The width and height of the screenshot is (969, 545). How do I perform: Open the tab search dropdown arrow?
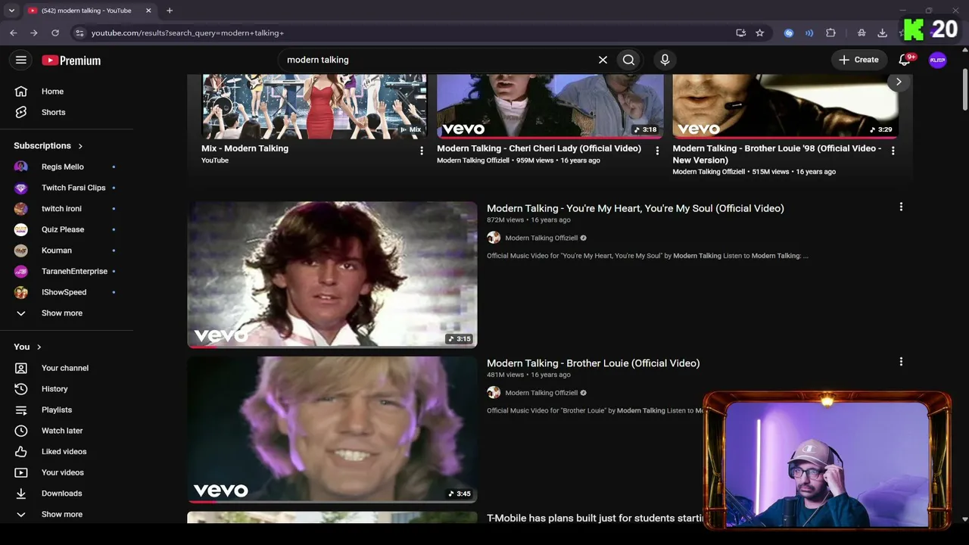[11, 11]
